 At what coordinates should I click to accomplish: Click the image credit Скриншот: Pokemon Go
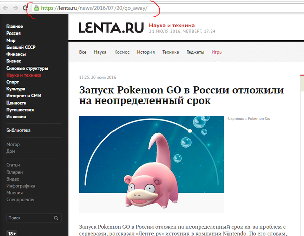pos(249,118)
